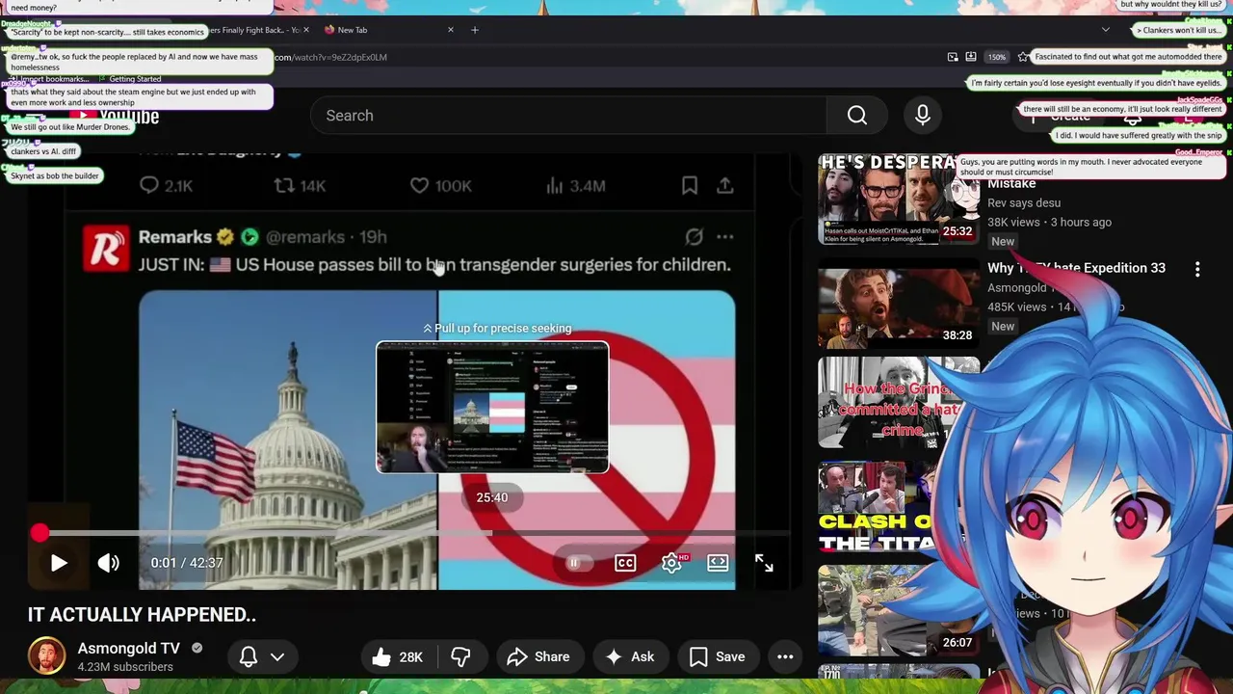Dislike the video

point(461,656)
